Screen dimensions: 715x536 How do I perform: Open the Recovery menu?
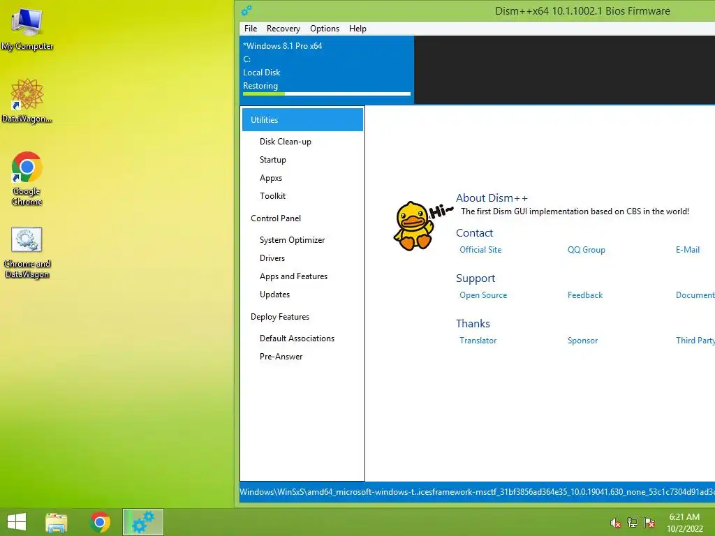pos(283,28)
